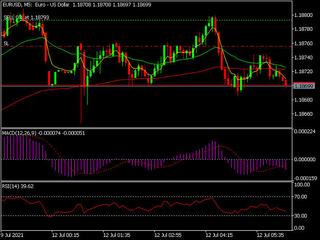
Task: Click the 1.18740 price axis label
Action: [304, 57]
